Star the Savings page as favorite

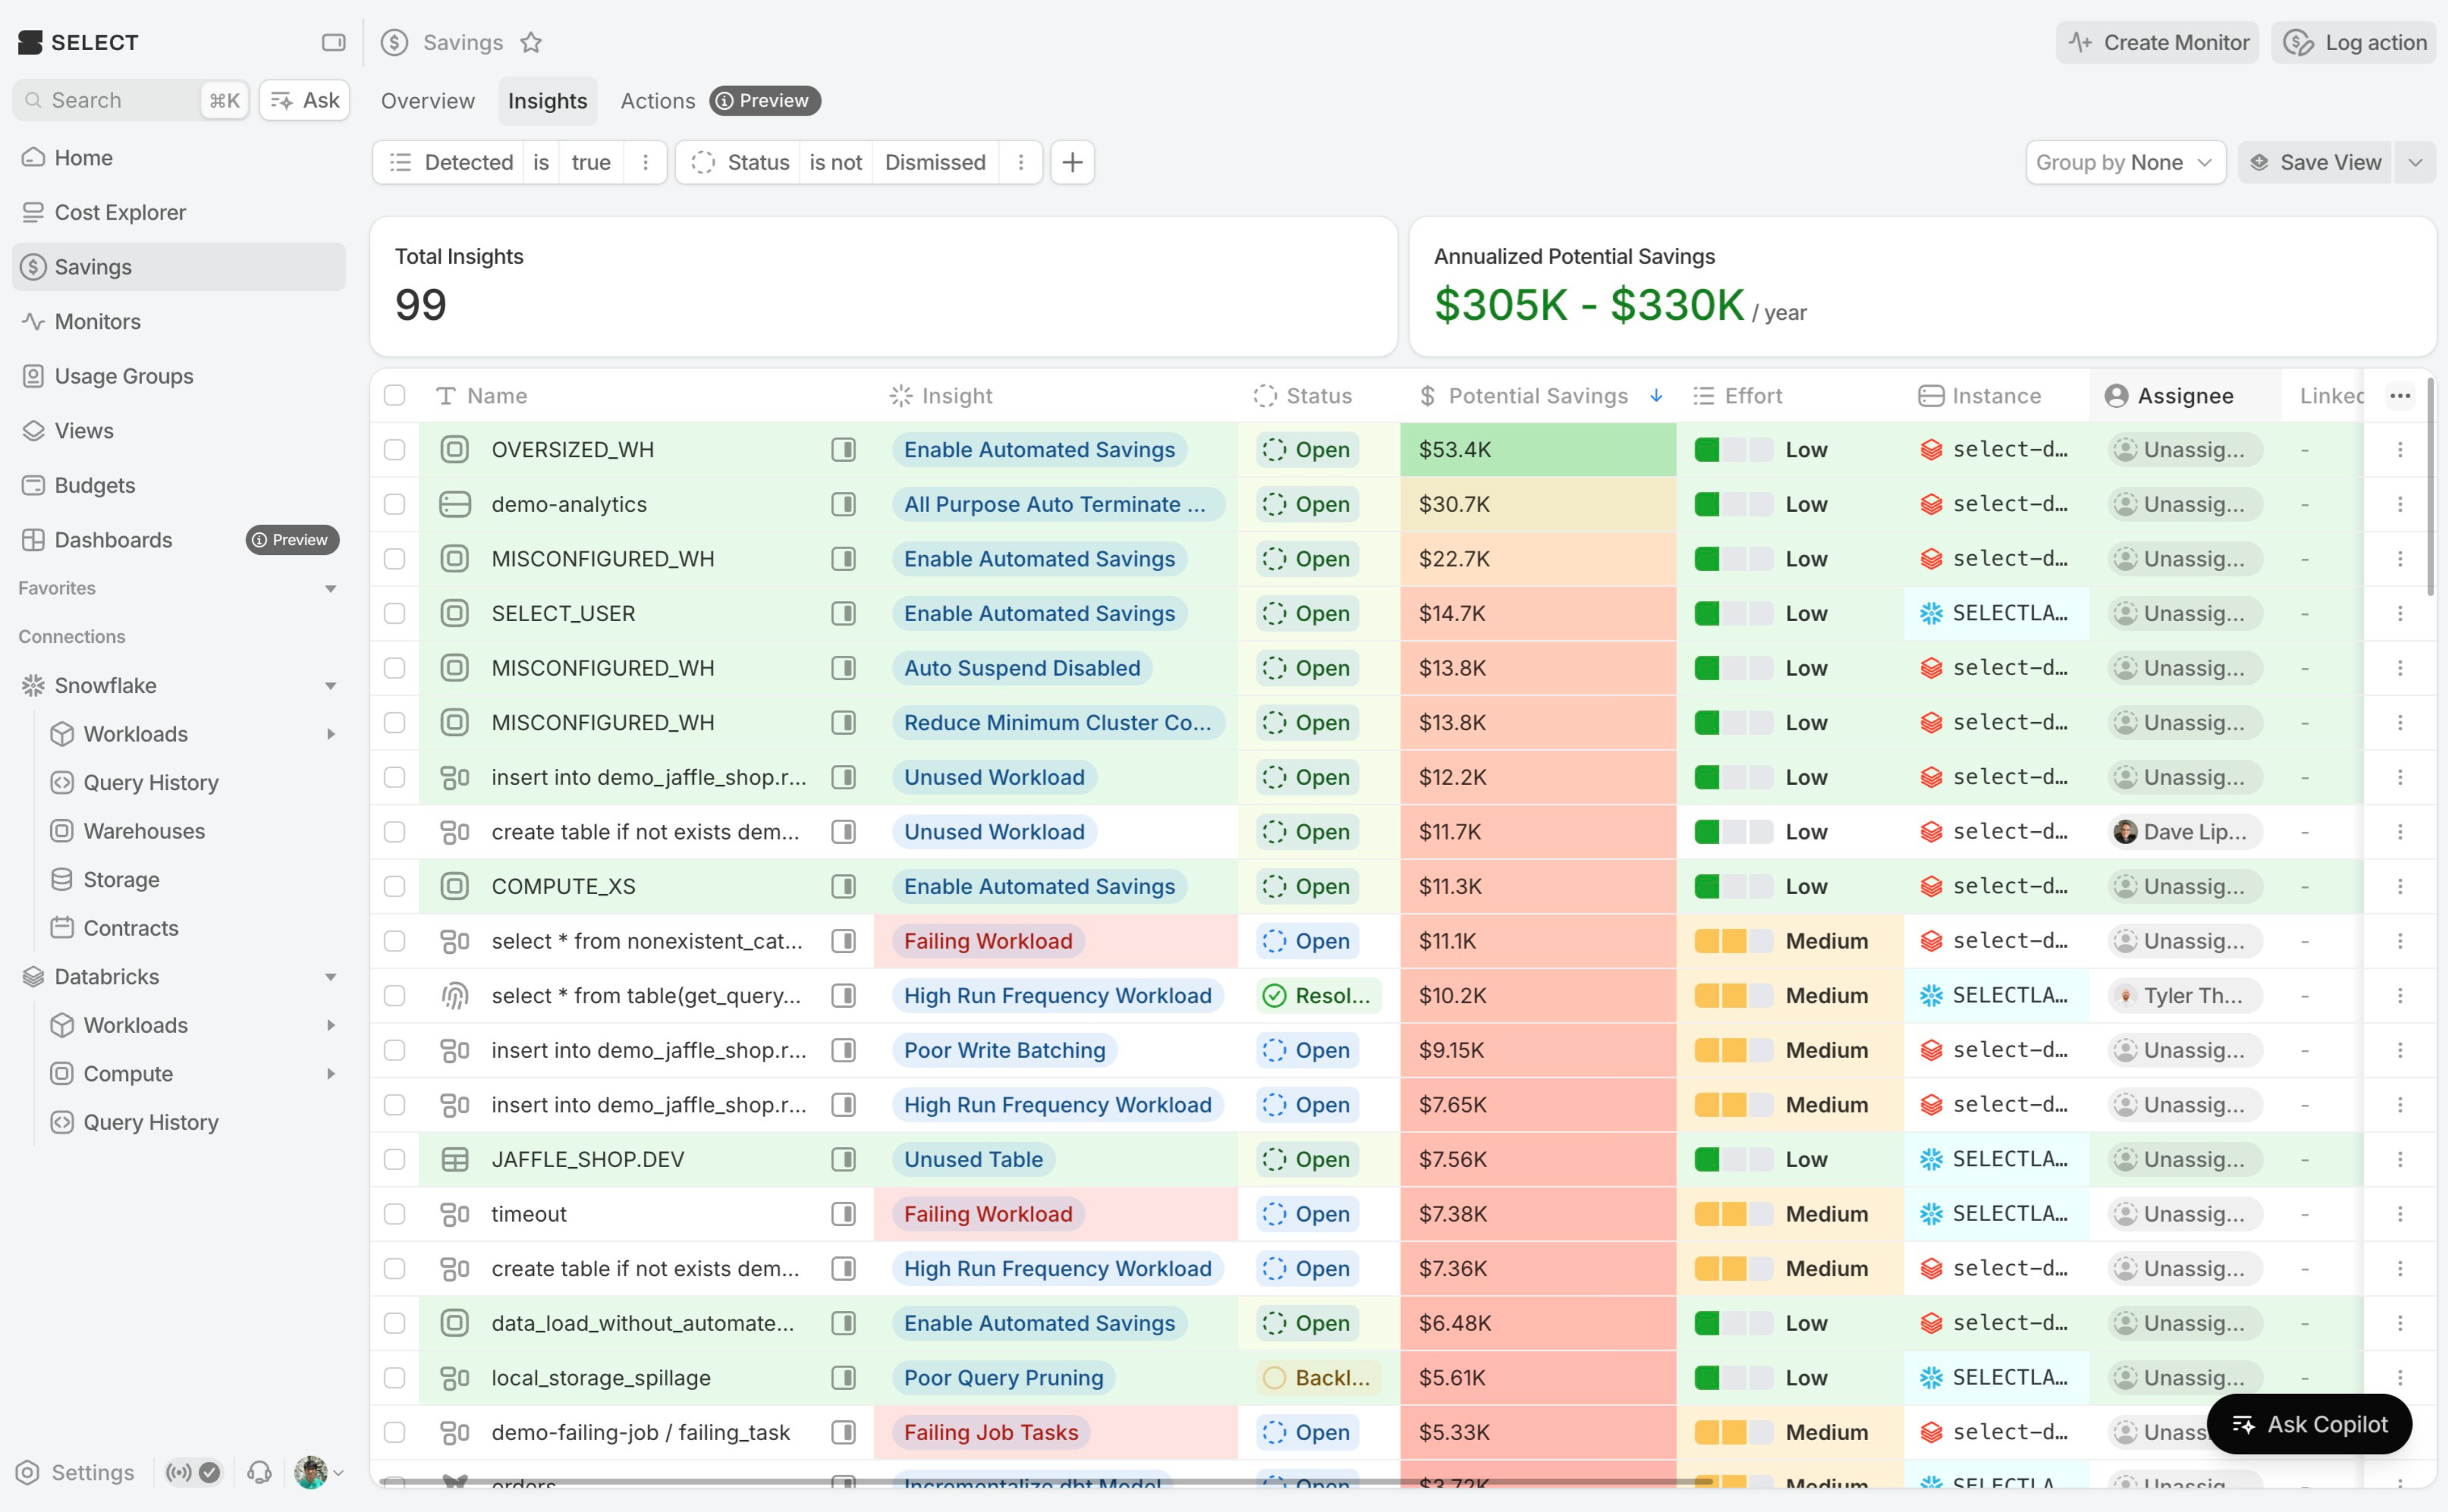click(531, 42)
